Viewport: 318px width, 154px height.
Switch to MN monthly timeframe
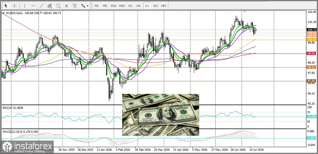(164, 6)
